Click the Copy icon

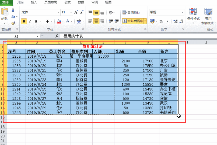[13, 17]
